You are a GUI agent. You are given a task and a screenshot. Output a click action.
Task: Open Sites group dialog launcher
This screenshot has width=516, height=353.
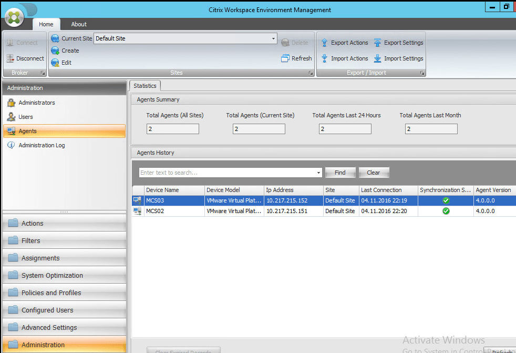[x=311, y=73]
